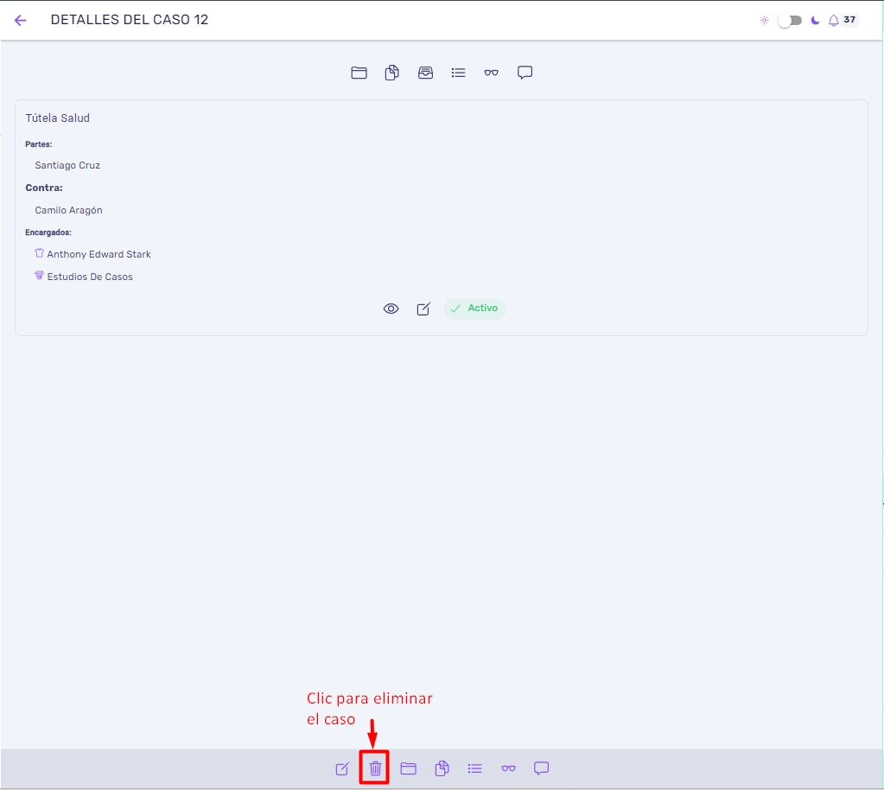This screenshot has height=790, width=884.
Task: Click the green Activo status badge
Action: [474, 309]
